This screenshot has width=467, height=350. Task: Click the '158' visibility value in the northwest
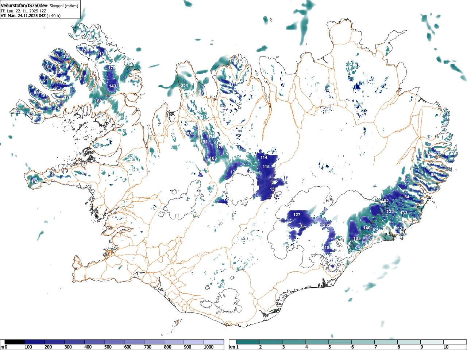point(188,134)
